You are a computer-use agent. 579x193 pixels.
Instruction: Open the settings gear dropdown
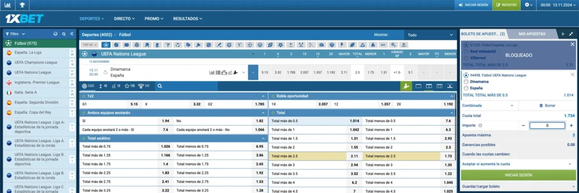point(529,5)
